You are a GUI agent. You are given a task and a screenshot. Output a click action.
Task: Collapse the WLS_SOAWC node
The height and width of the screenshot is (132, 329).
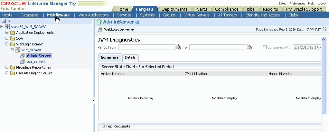pos(12,50)
